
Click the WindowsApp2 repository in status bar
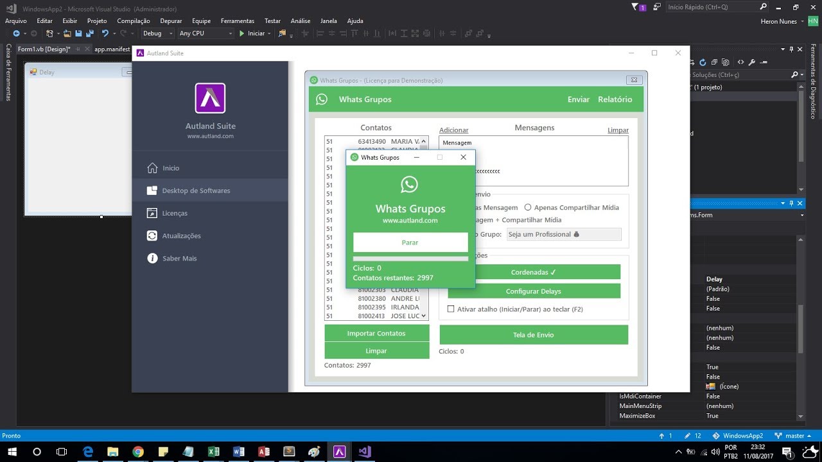(738, 436)
